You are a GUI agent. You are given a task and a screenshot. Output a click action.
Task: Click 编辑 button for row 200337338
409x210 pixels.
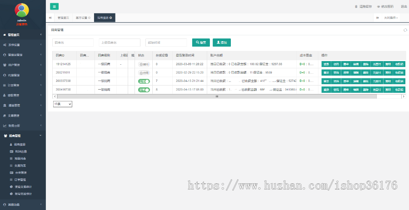point(356,81)
